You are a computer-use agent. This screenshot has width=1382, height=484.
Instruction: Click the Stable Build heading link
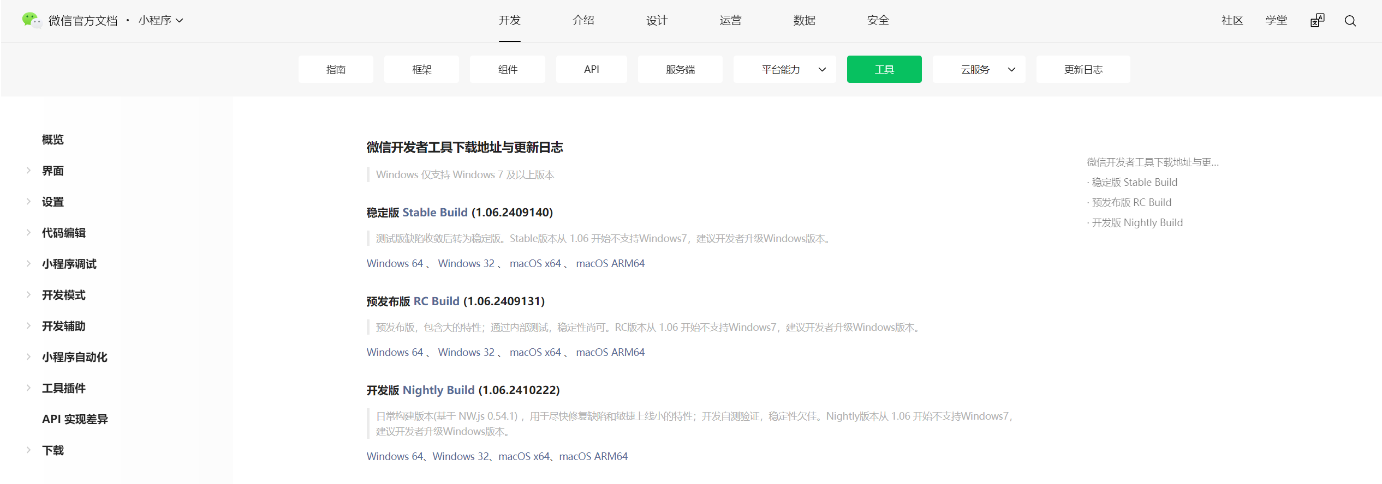tap(435, 213)
